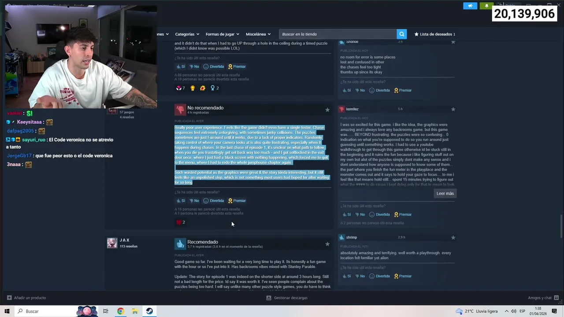Vote Sí on kenrilez's review
Screen dimensions: 564x317
(x=346, y=214)
